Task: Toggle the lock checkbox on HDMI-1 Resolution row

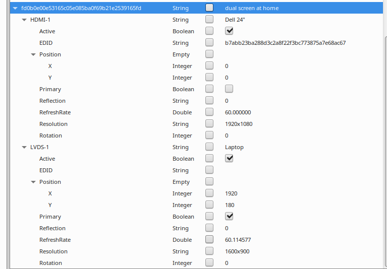Action: click(209, 124)
